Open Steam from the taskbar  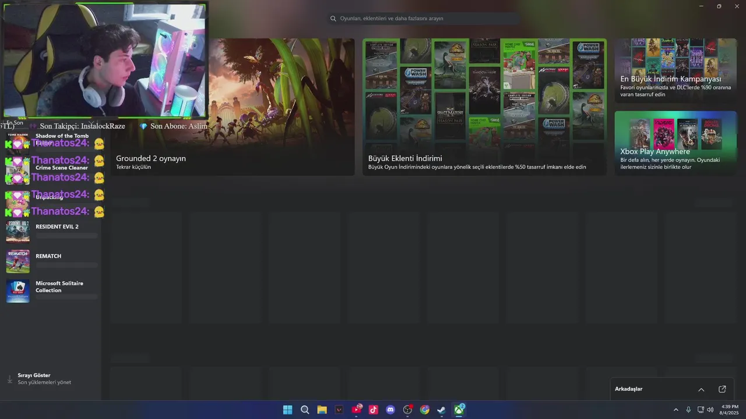442,410
